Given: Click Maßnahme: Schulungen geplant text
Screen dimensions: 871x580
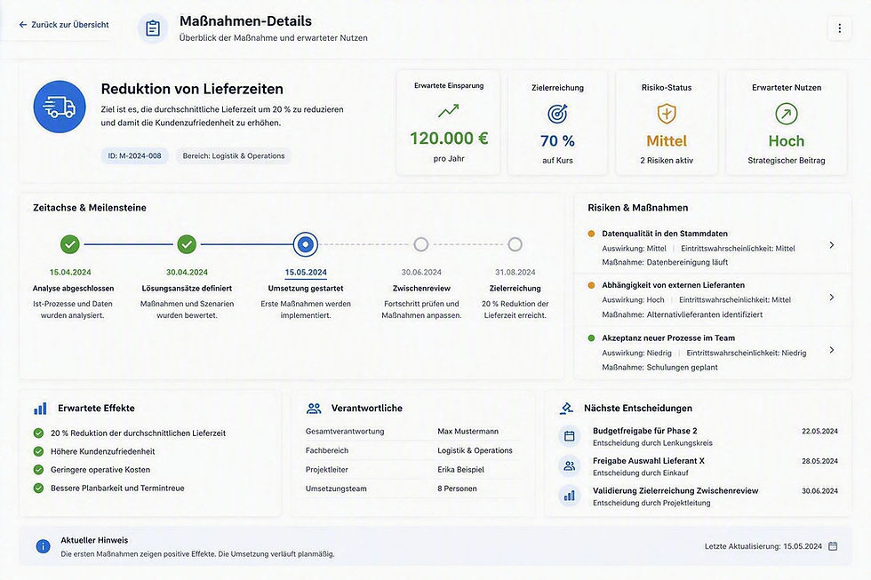Looking at the screenshot, I should point(659,367).
